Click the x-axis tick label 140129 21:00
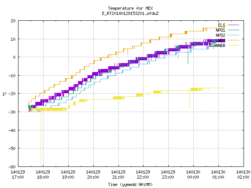The image size is (251, 188). coord(118,175)
